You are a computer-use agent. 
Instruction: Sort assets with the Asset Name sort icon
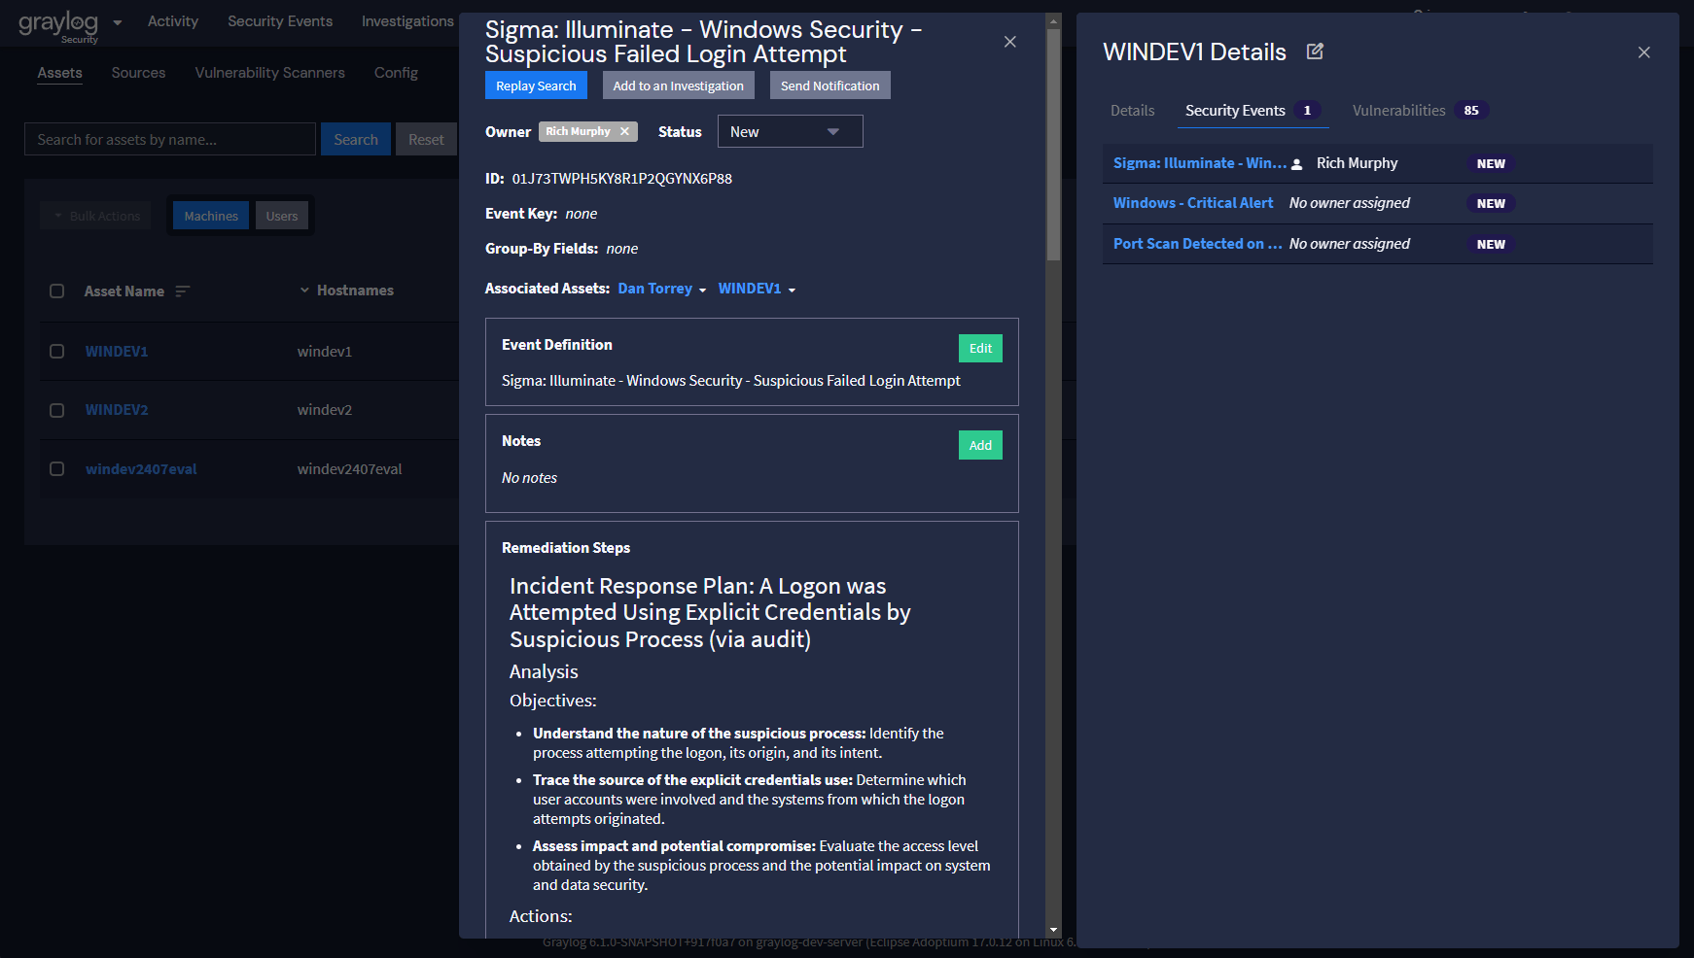point(184,291)
